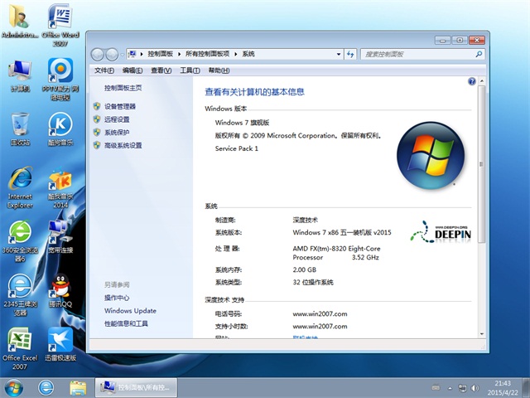Click the www.win2007.com value beside 电话号码

click(320, 313)
